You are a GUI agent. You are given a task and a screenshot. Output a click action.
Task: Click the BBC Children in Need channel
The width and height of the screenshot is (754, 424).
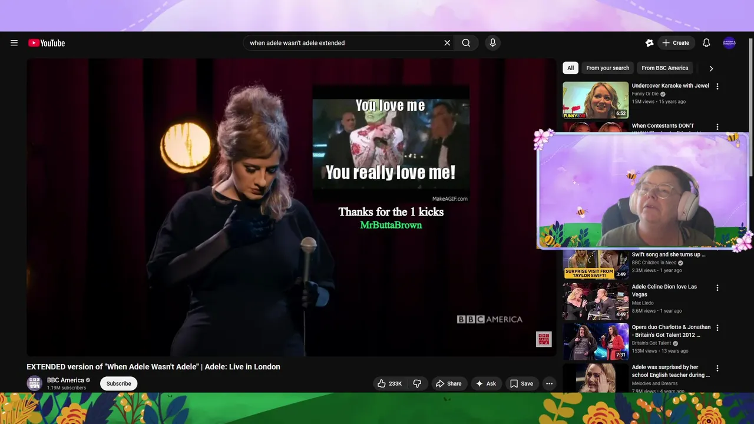coord(654,263)
